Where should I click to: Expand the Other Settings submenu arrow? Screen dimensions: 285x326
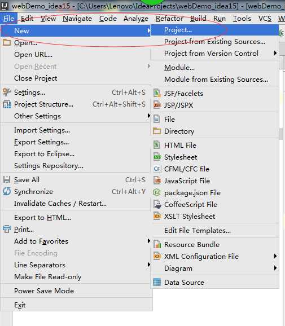pos(148,116)
